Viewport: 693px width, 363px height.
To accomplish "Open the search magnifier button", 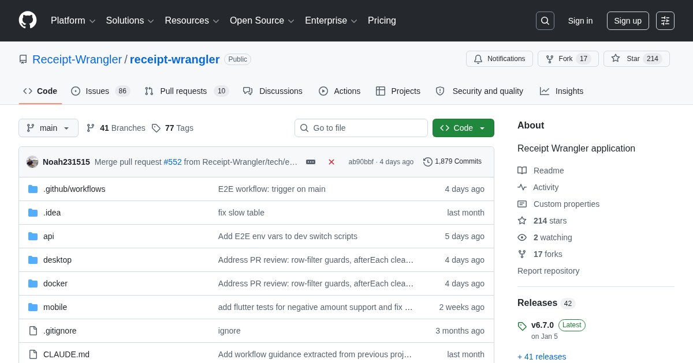I will click(x=545, y=21).
